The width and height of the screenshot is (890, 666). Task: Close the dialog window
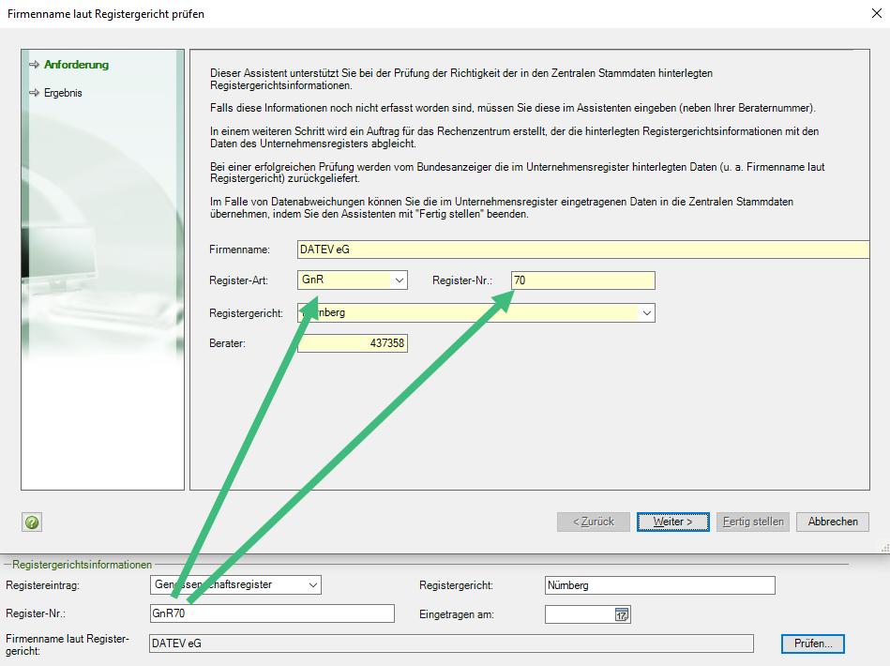coord(877,14)
